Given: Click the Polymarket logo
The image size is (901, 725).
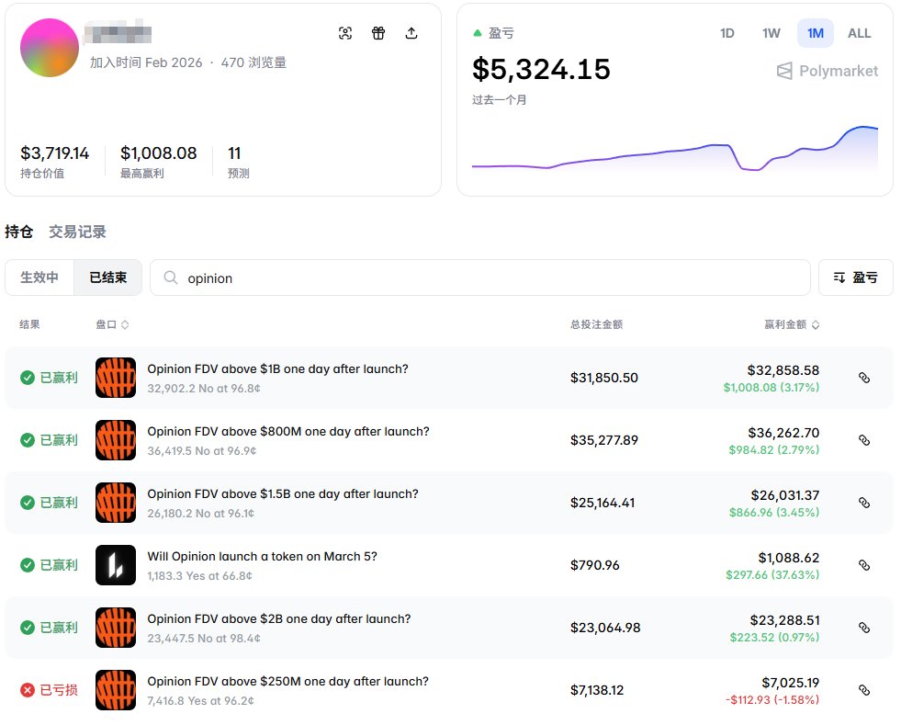Looking at the screenshot, I should pyautogui.click(x=828, y=71).
